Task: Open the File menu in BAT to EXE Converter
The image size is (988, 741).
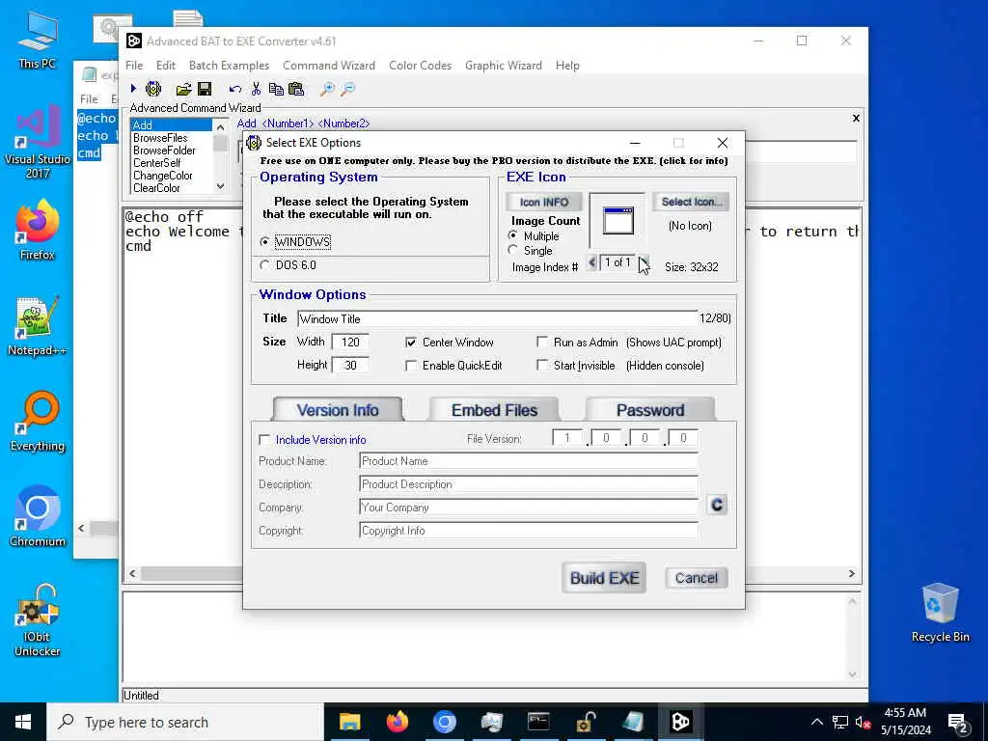Action: click(x=134, y=66)
